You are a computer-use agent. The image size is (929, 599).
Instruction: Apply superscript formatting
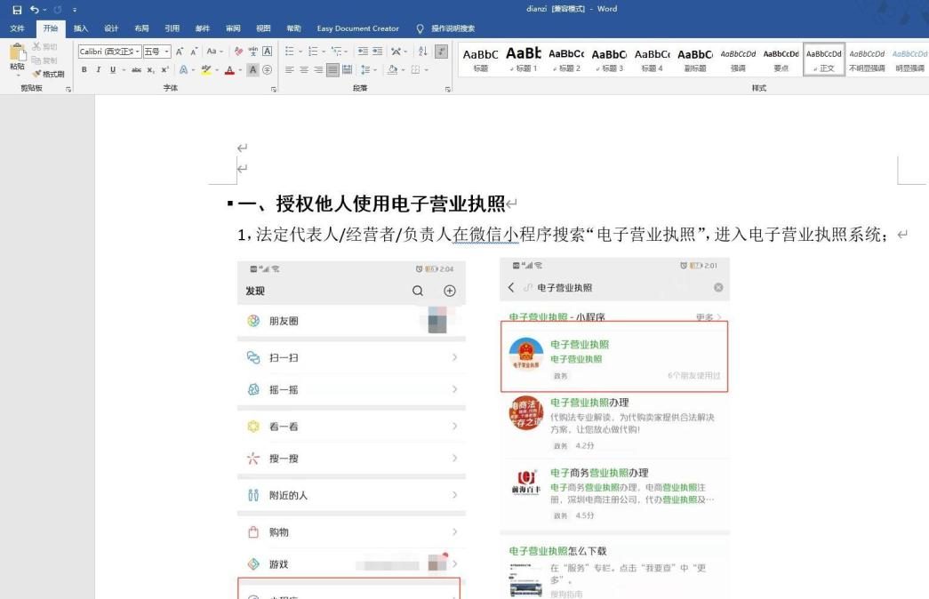[x=165, y=70]
